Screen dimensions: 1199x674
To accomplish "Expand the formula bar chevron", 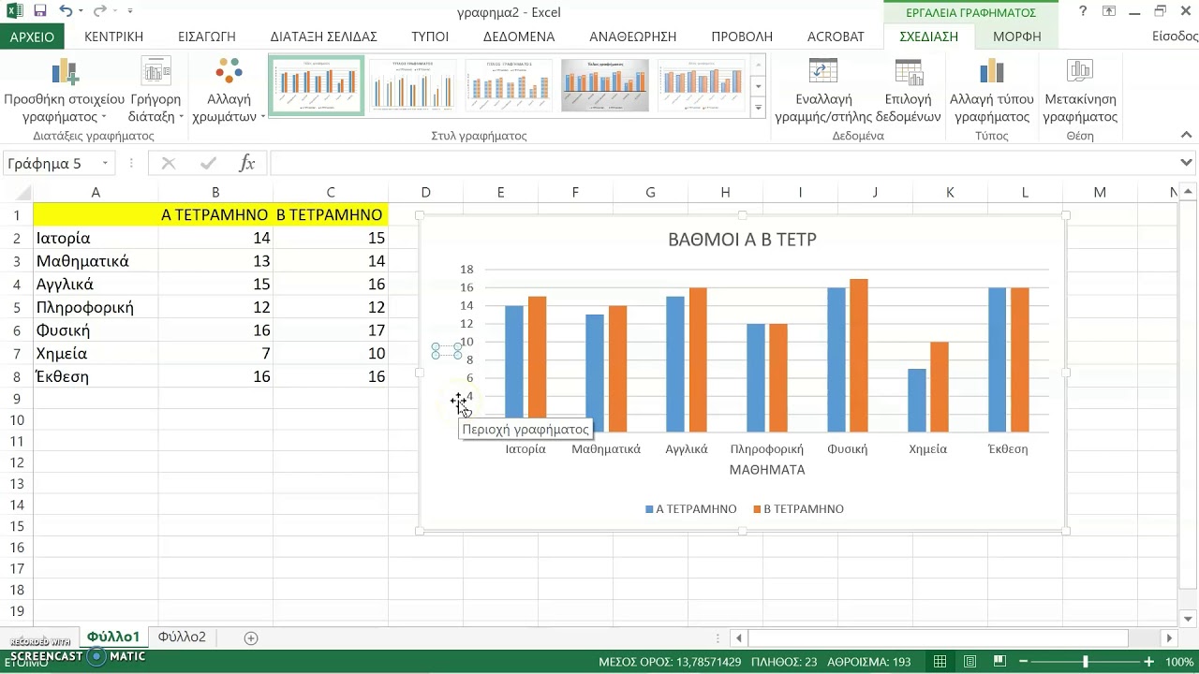I will click(1187, 163).
